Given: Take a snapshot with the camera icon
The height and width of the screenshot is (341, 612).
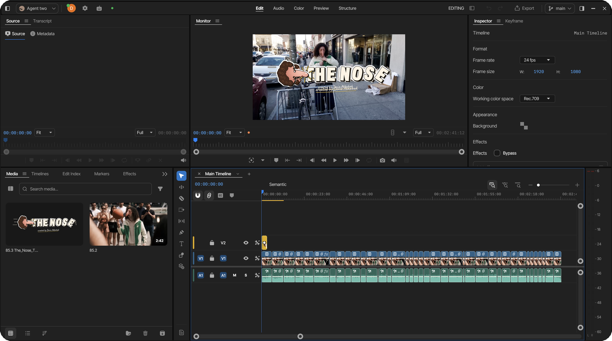Looking at the screenshot, I should click(382, 160).
